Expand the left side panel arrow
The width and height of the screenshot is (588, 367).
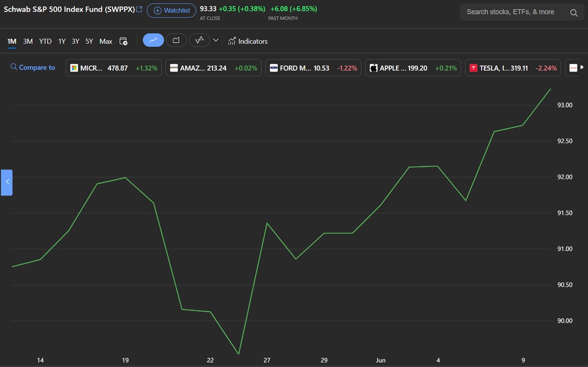tap(7, 182)
